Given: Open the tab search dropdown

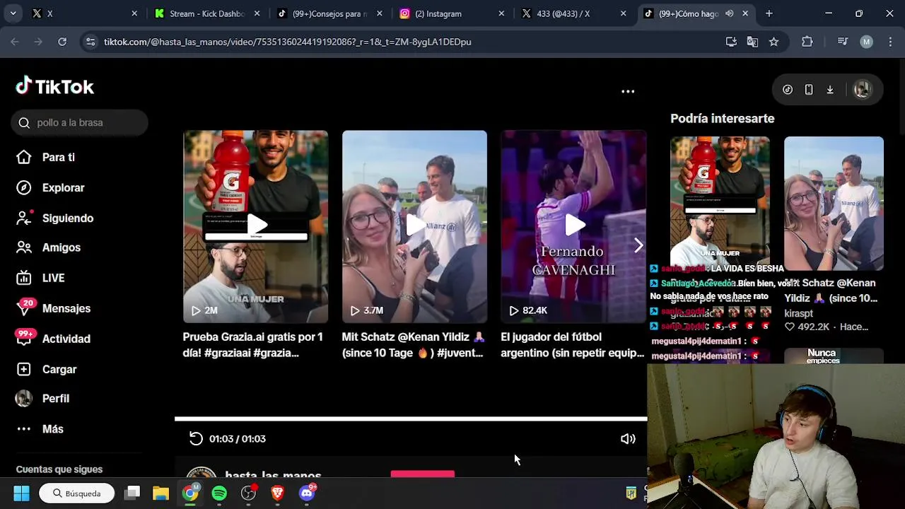Looking at the screenshot, I should [13, 13].
